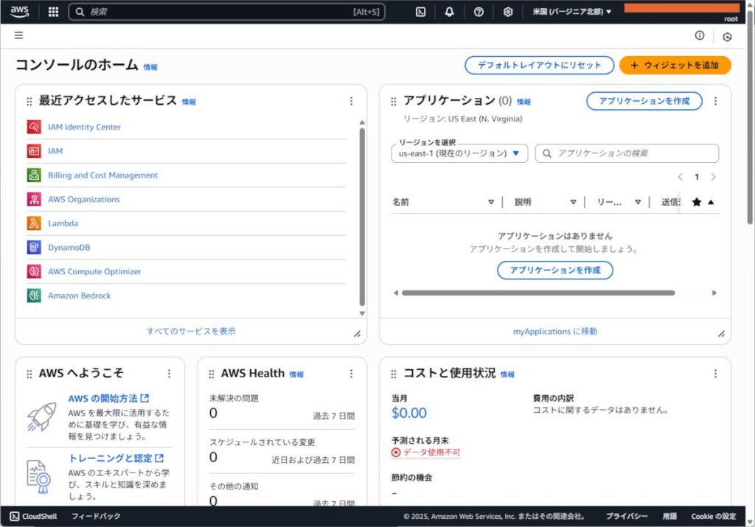Click the horizontal scrollbar in applications table

(538, 293)
